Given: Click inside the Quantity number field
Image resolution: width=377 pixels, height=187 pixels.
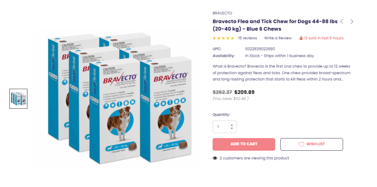Looking at the screenshot, I should pyautogui.click(x=224, y=127).
